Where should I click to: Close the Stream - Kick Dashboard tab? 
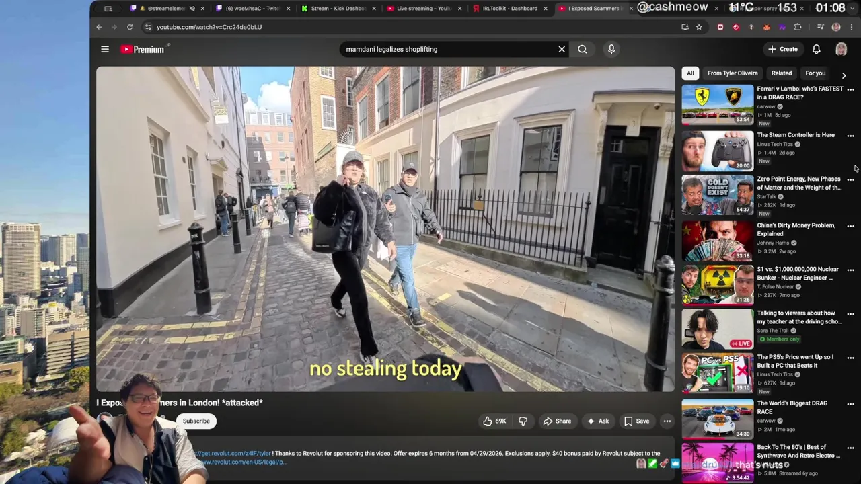tap(375, 9)
